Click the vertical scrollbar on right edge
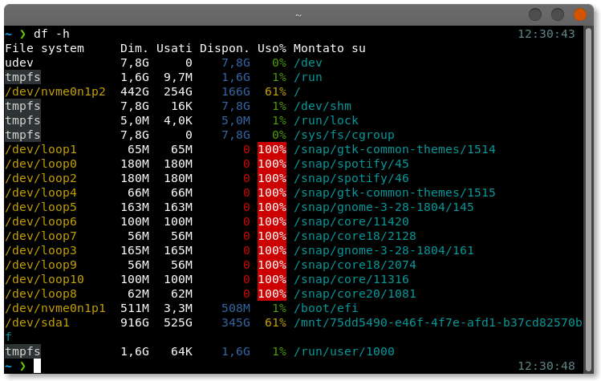This screenshot has height=381, width=601. pyautogui.click(x=589, y=199)
